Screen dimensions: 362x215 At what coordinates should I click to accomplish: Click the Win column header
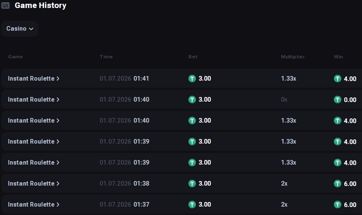(x=338, y=57)
